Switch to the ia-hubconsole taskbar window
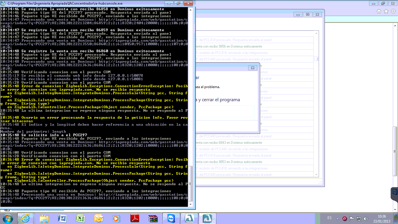The width and height of the screenshot is (398, 224). tap(207, 218)
